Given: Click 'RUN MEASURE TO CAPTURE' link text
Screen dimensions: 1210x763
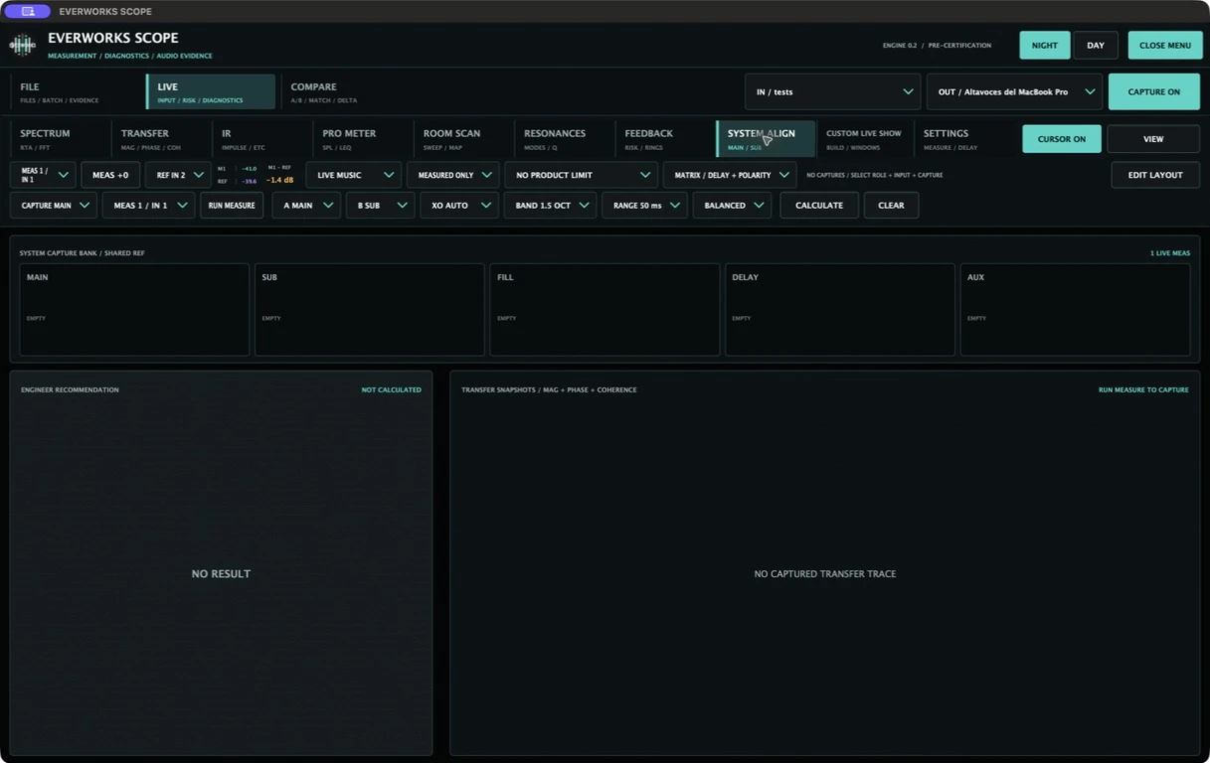Looking at the screenshot, I should (x=1143, y=389).
